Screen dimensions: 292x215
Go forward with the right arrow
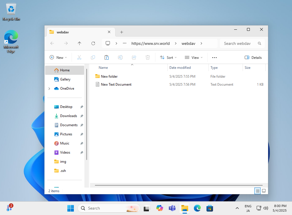66,43
